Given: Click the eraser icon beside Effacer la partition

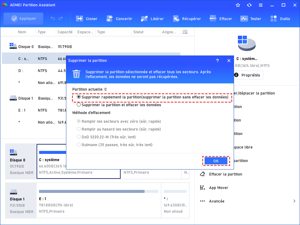Looking at the screenshot, I should pos(202,174).
